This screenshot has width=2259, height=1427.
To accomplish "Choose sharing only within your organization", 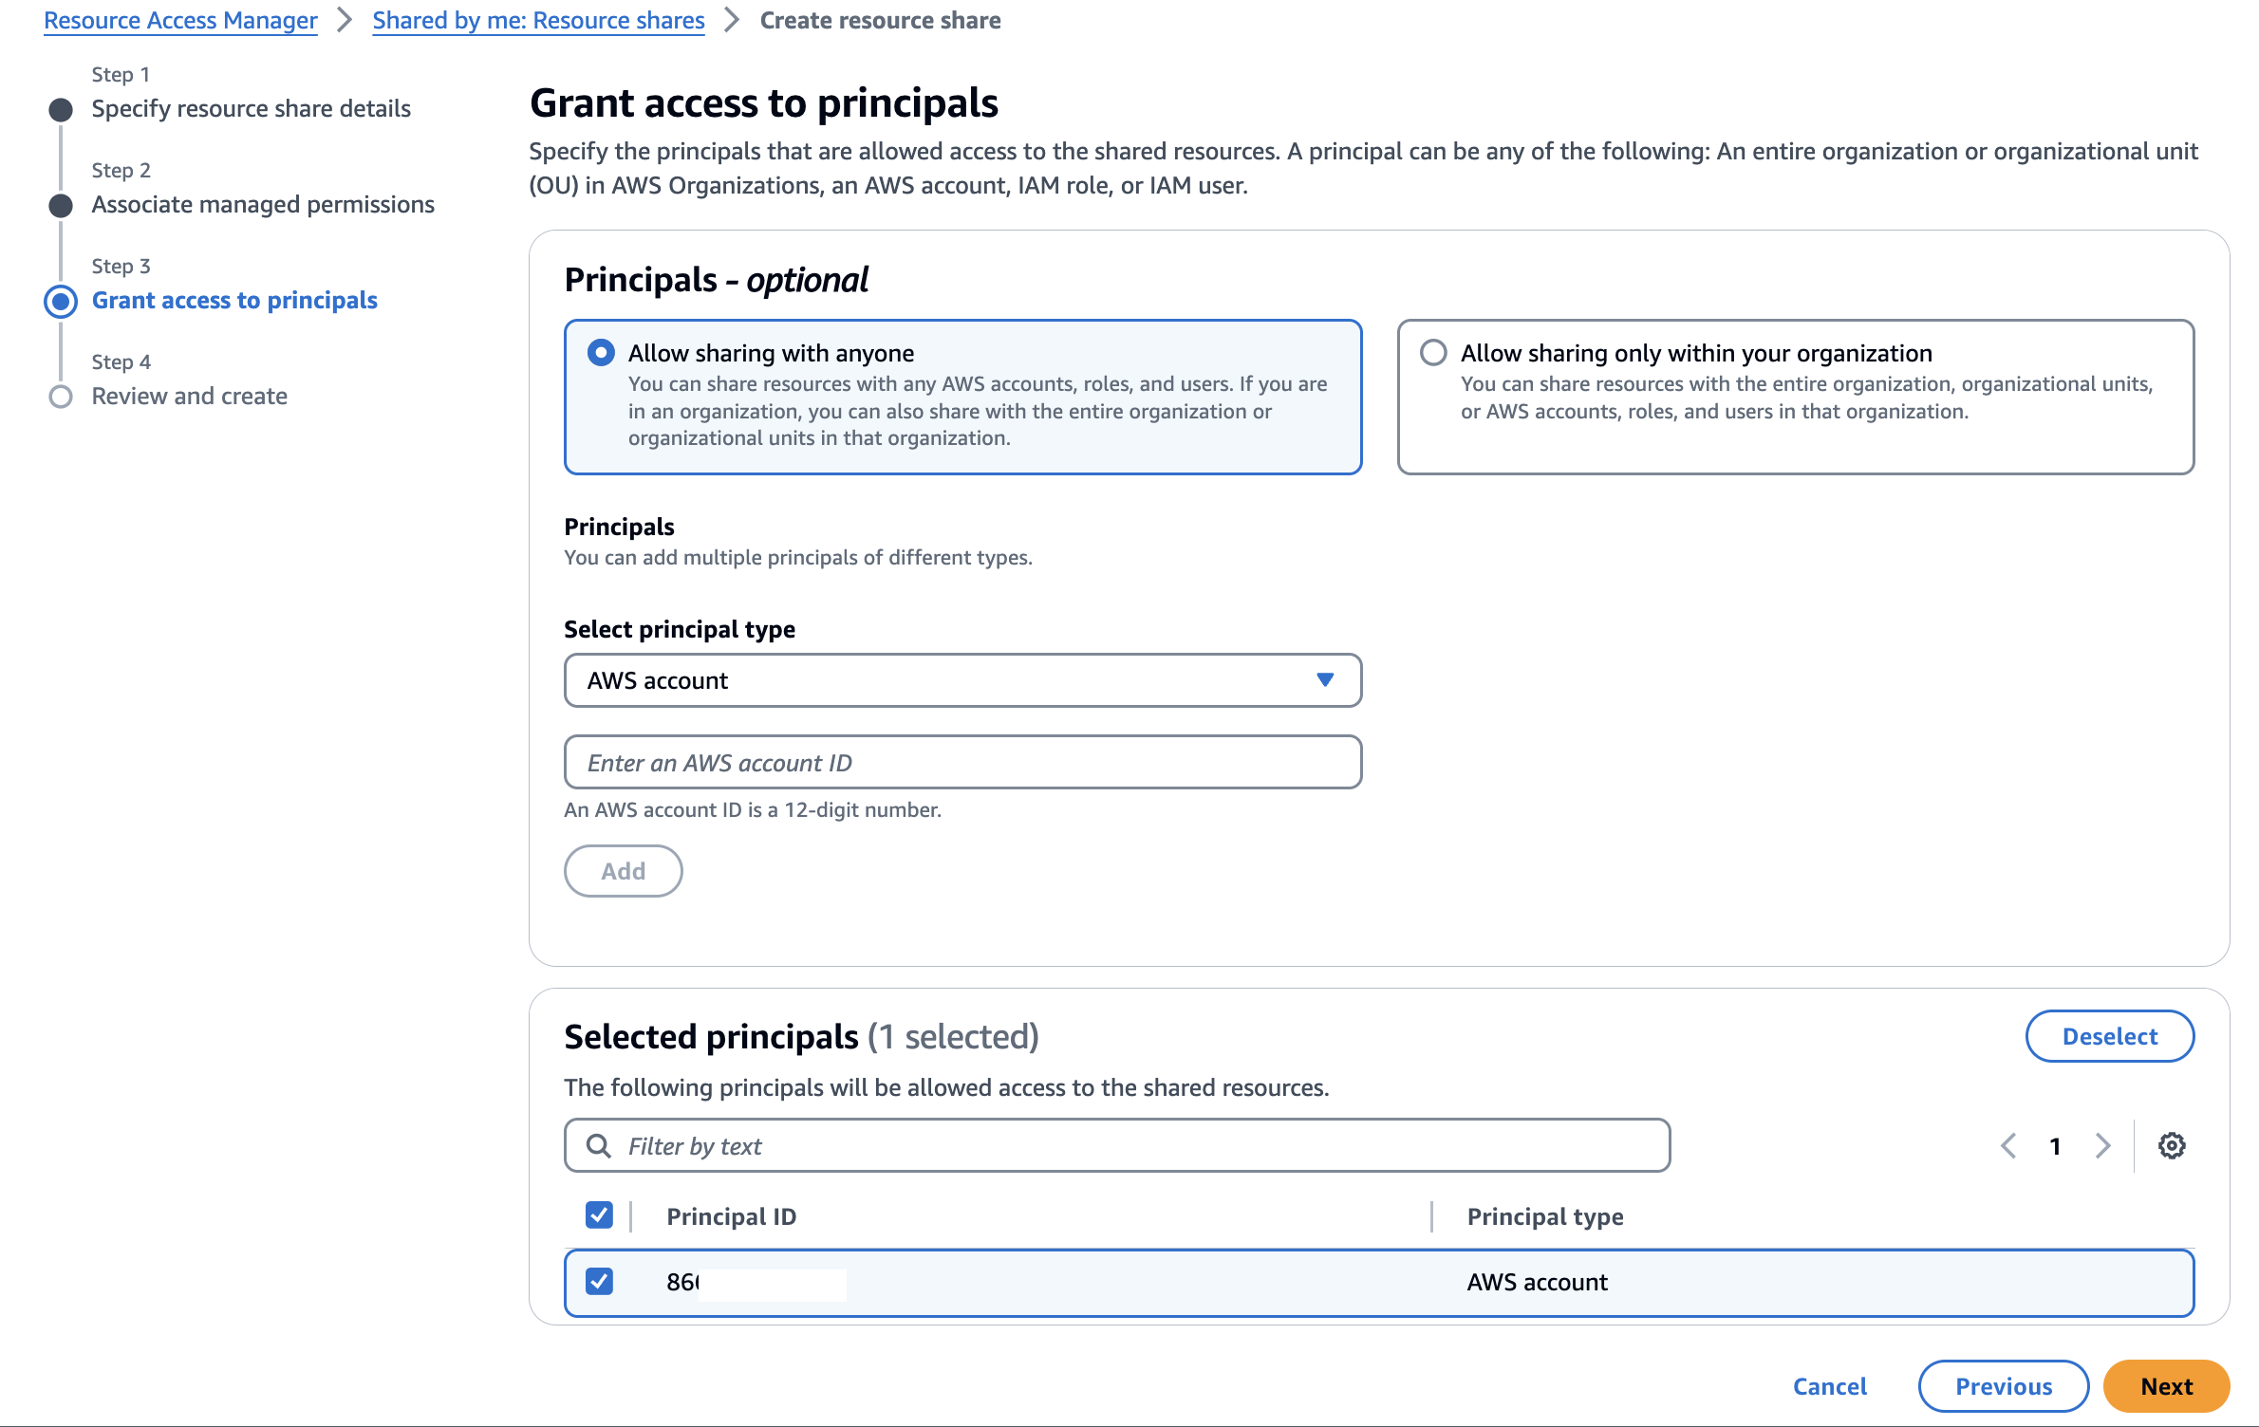I will pyautogui.click(x=1433, y=353).
